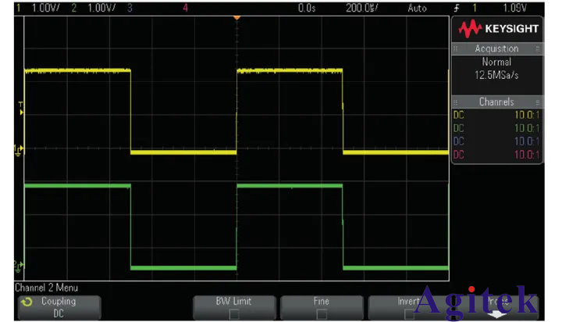
Task: Toggle the Fine vertical adjustment checkbox
Action: pos(322,314)
